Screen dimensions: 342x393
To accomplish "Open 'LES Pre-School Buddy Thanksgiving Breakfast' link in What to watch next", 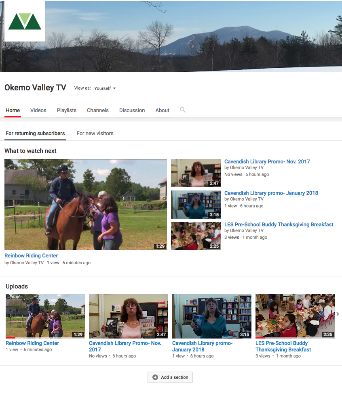I will 279,224.
